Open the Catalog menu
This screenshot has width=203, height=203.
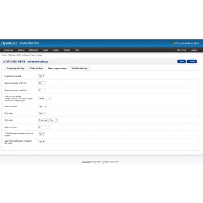[21, 50]
